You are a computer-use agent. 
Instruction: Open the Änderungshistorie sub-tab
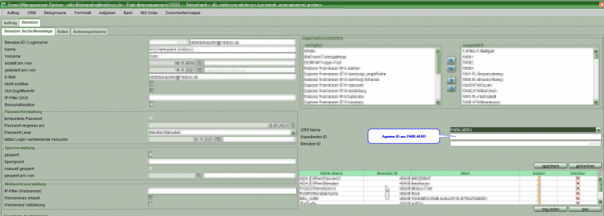click(x=90, y=32)
